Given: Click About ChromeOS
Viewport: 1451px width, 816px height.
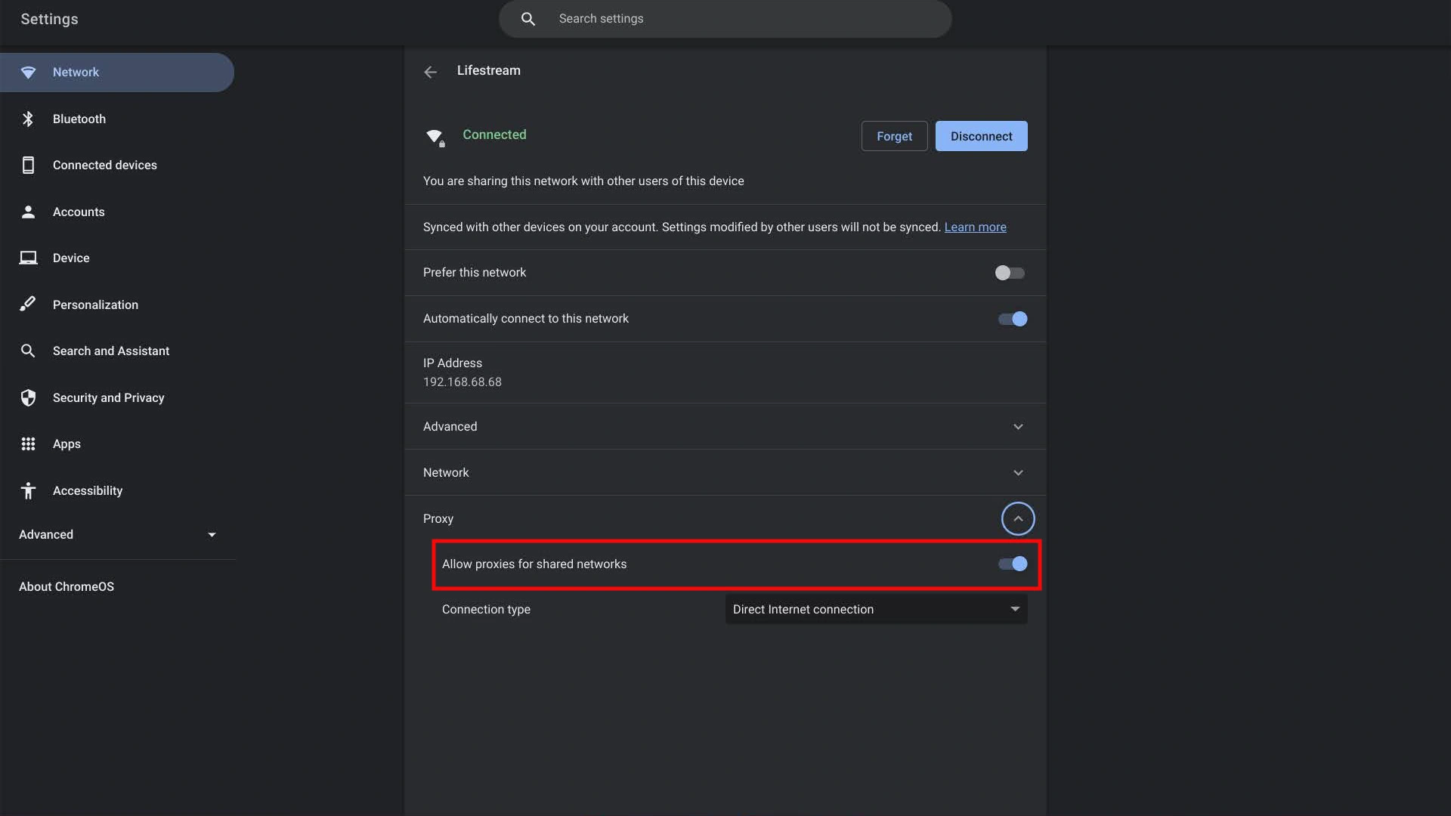Looking at the screenshot, I should 66,586.
